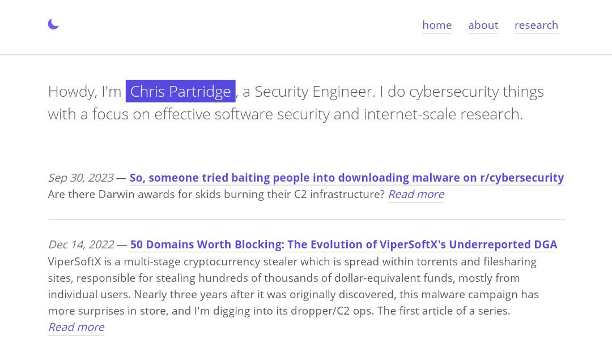Click 'sites, responsible for stealing' text line
The image size is (612, 344).
coord(284,278)
